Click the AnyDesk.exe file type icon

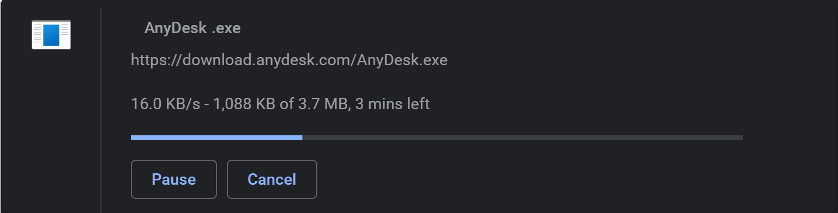tap(51, 35)
